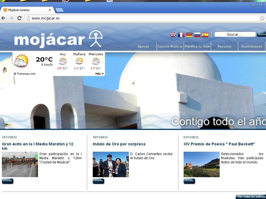Click Ver todas las noticias button
Screen dimensions: 266x199
tap(251, 197)
